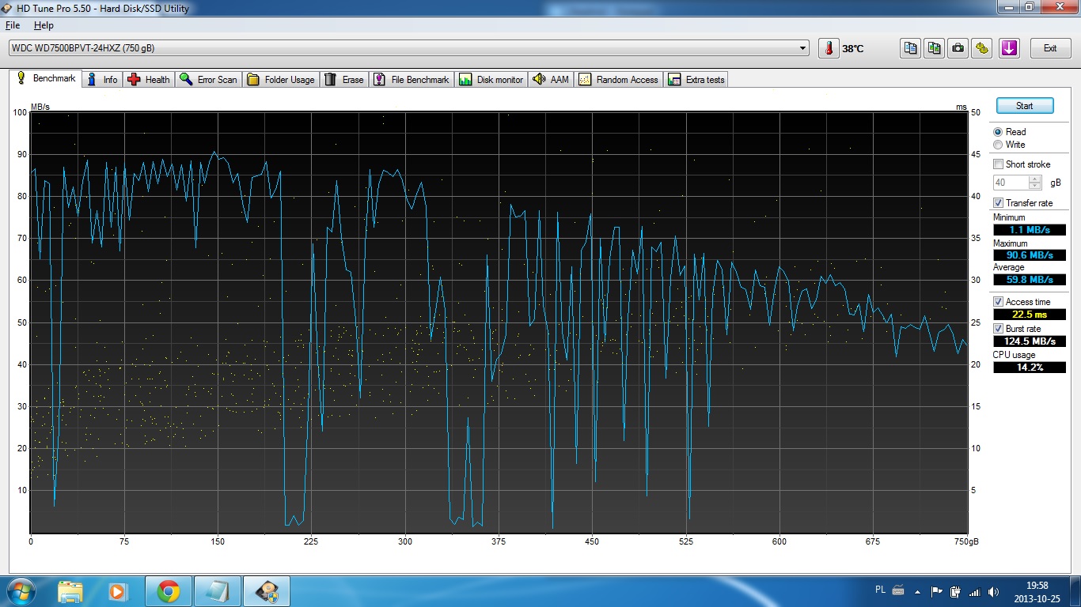Click the Burst rate value 124.5 MB/s

[1030, 341]
